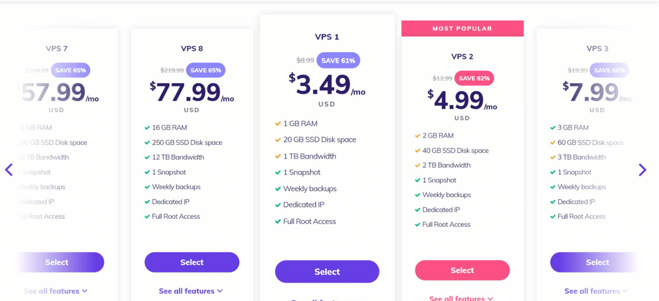Click the MOST POPULAR banner
The height and width of the screenshot is (301, 659).
point(462,28)
